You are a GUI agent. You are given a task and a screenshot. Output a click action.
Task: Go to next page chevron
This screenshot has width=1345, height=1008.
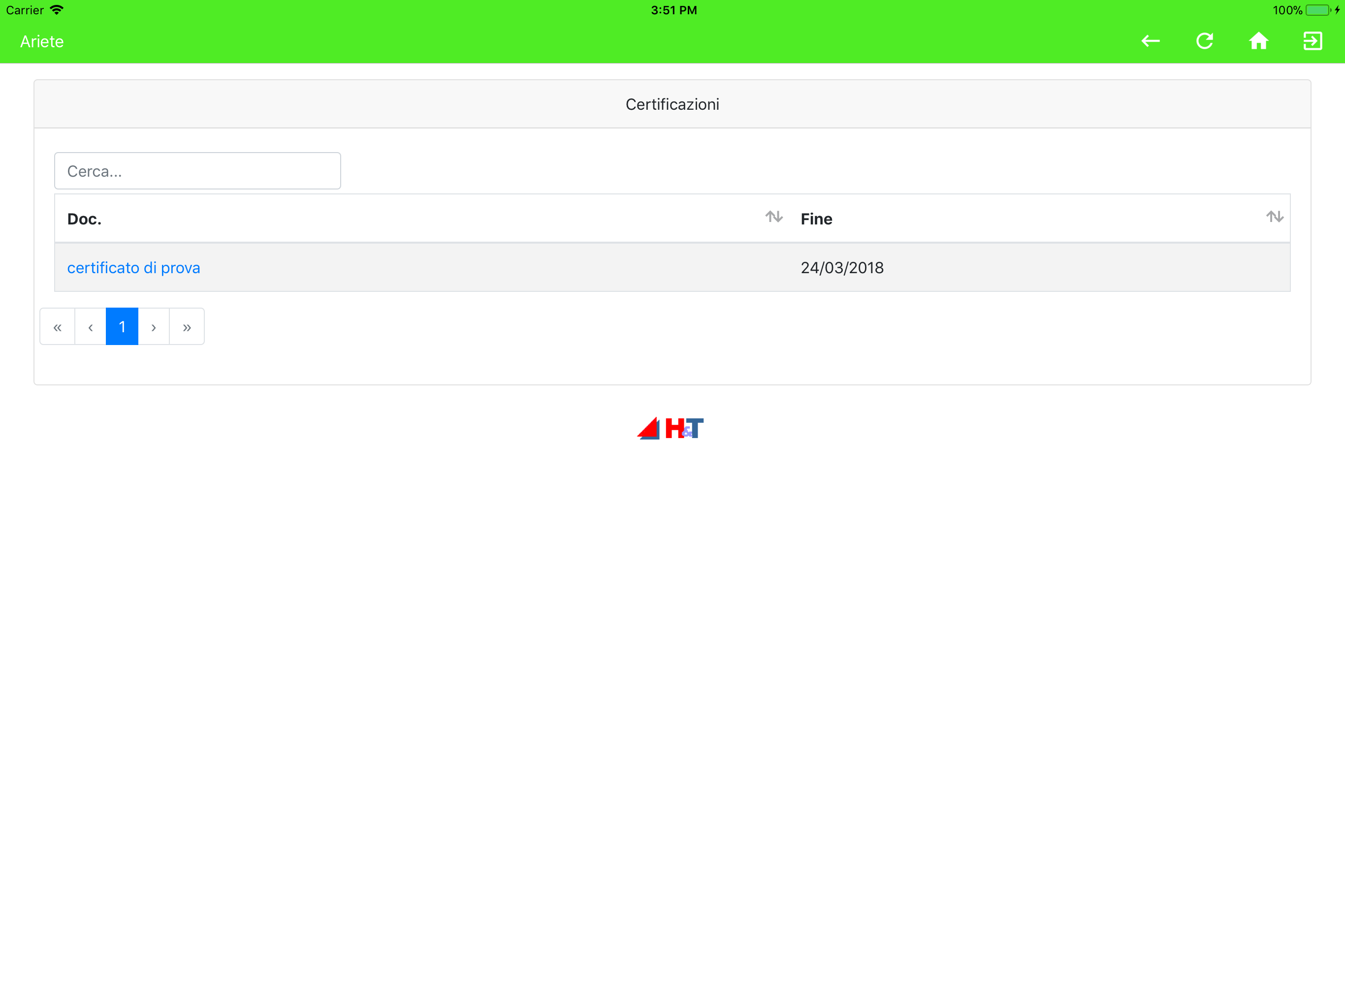coord(154,327)
